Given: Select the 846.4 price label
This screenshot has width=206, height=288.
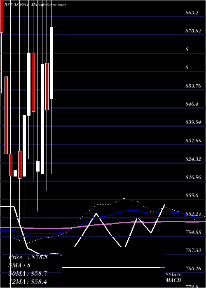Looking at the screenshot, I should (x=192, y=104).
